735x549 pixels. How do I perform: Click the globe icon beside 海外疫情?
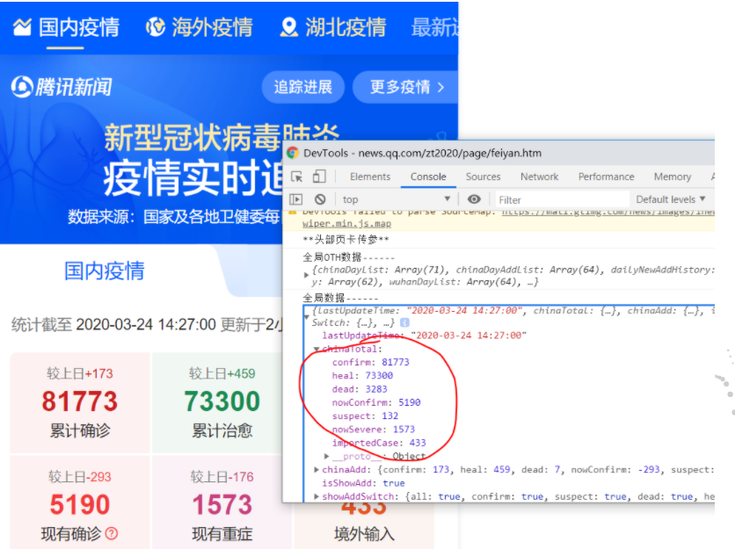[x=155, y=27]
